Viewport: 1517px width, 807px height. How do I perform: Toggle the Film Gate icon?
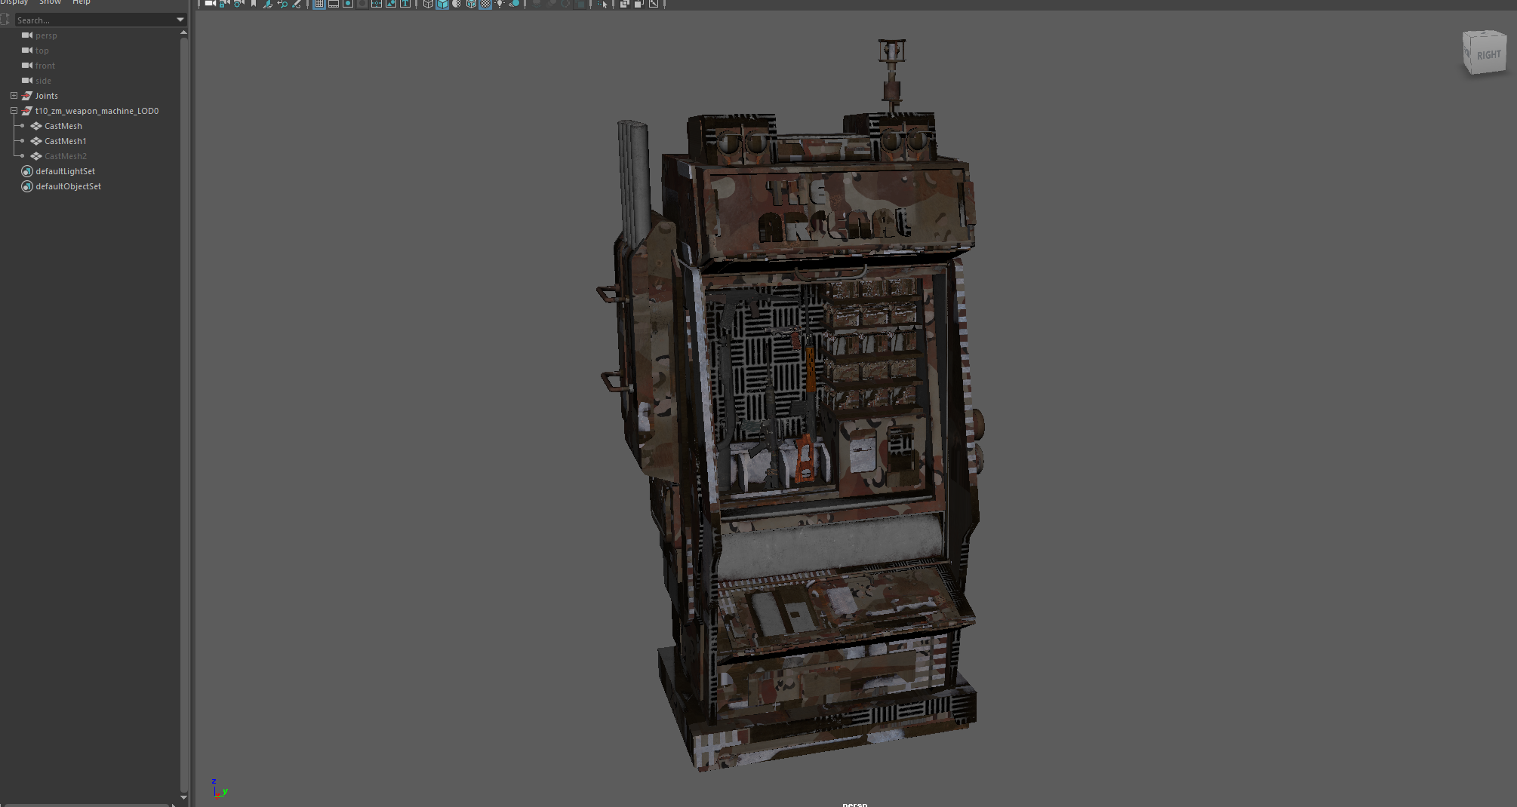click(334, 4)
